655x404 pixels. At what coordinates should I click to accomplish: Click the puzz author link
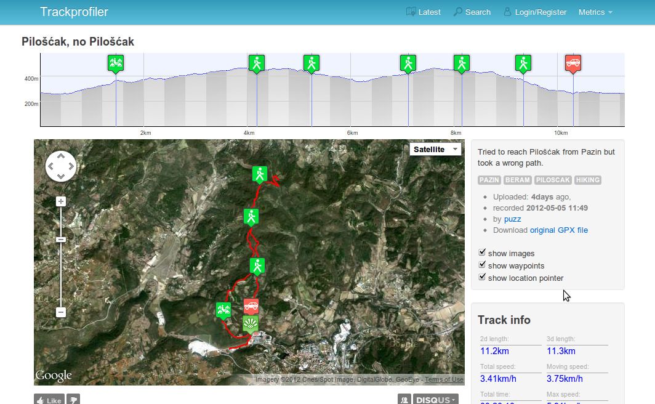(x=512, y=219)
